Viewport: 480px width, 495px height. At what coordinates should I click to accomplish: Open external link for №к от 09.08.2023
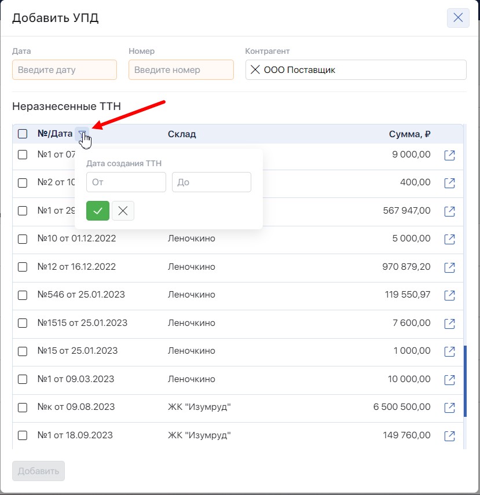coord(449,408)
